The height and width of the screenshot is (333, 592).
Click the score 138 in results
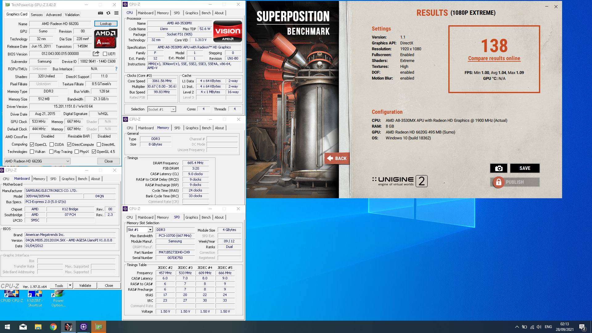[x=494, y=46]
